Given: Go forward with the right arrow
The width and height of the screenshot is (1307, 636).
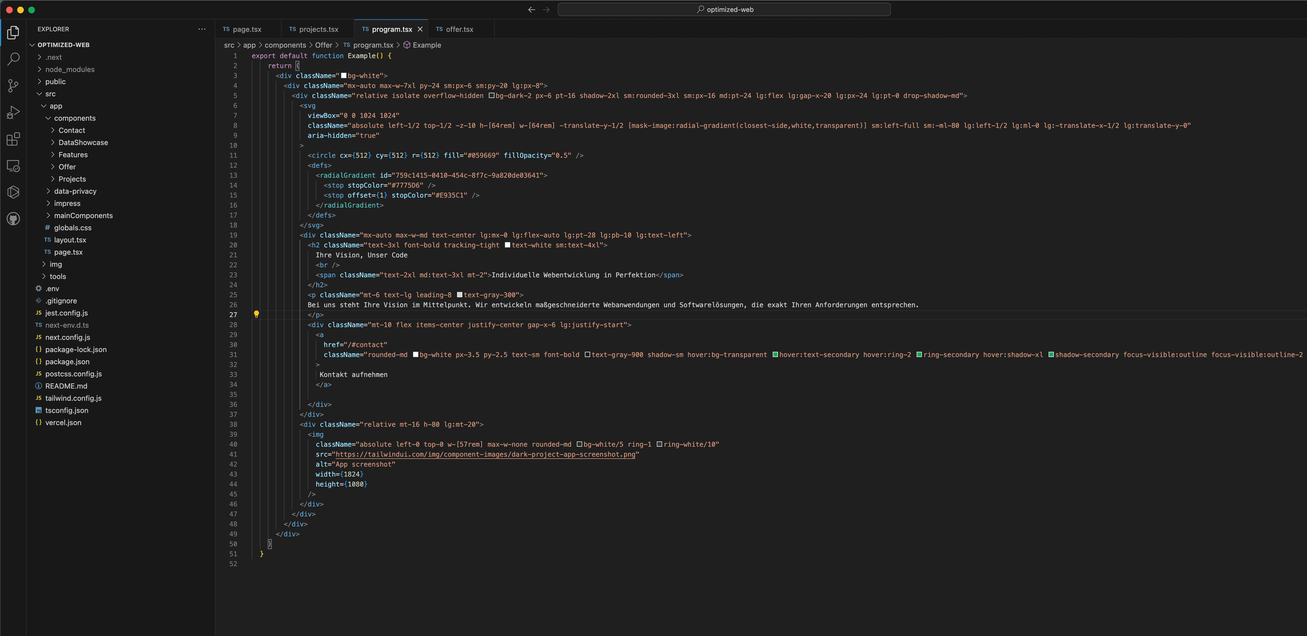Looking at the screenshot, I should 546,10.
